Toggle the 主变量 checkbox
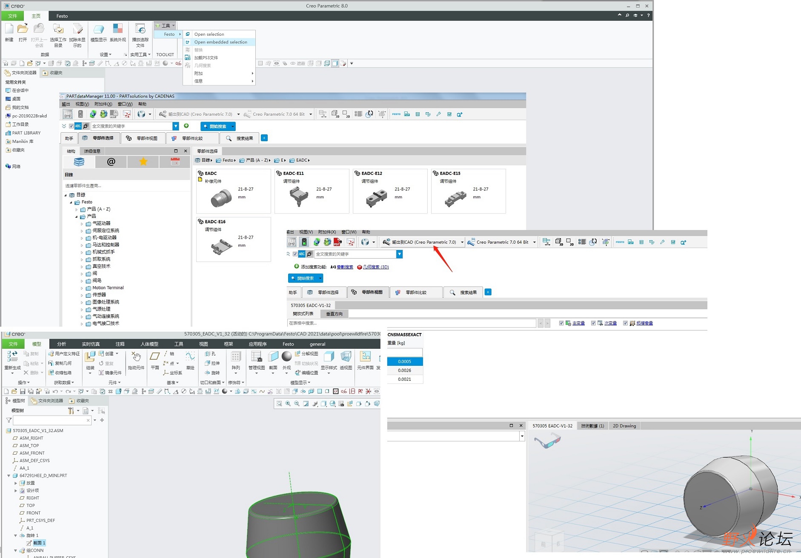This screenshot has height=558, width=801. click(x=561, y=323)
